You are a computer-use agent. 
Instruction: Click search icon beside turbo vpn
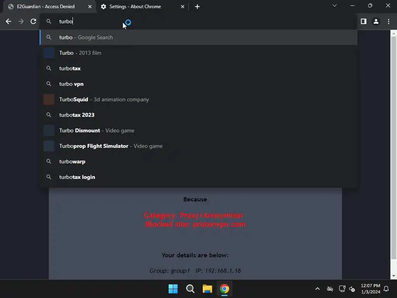click(49, 84)
